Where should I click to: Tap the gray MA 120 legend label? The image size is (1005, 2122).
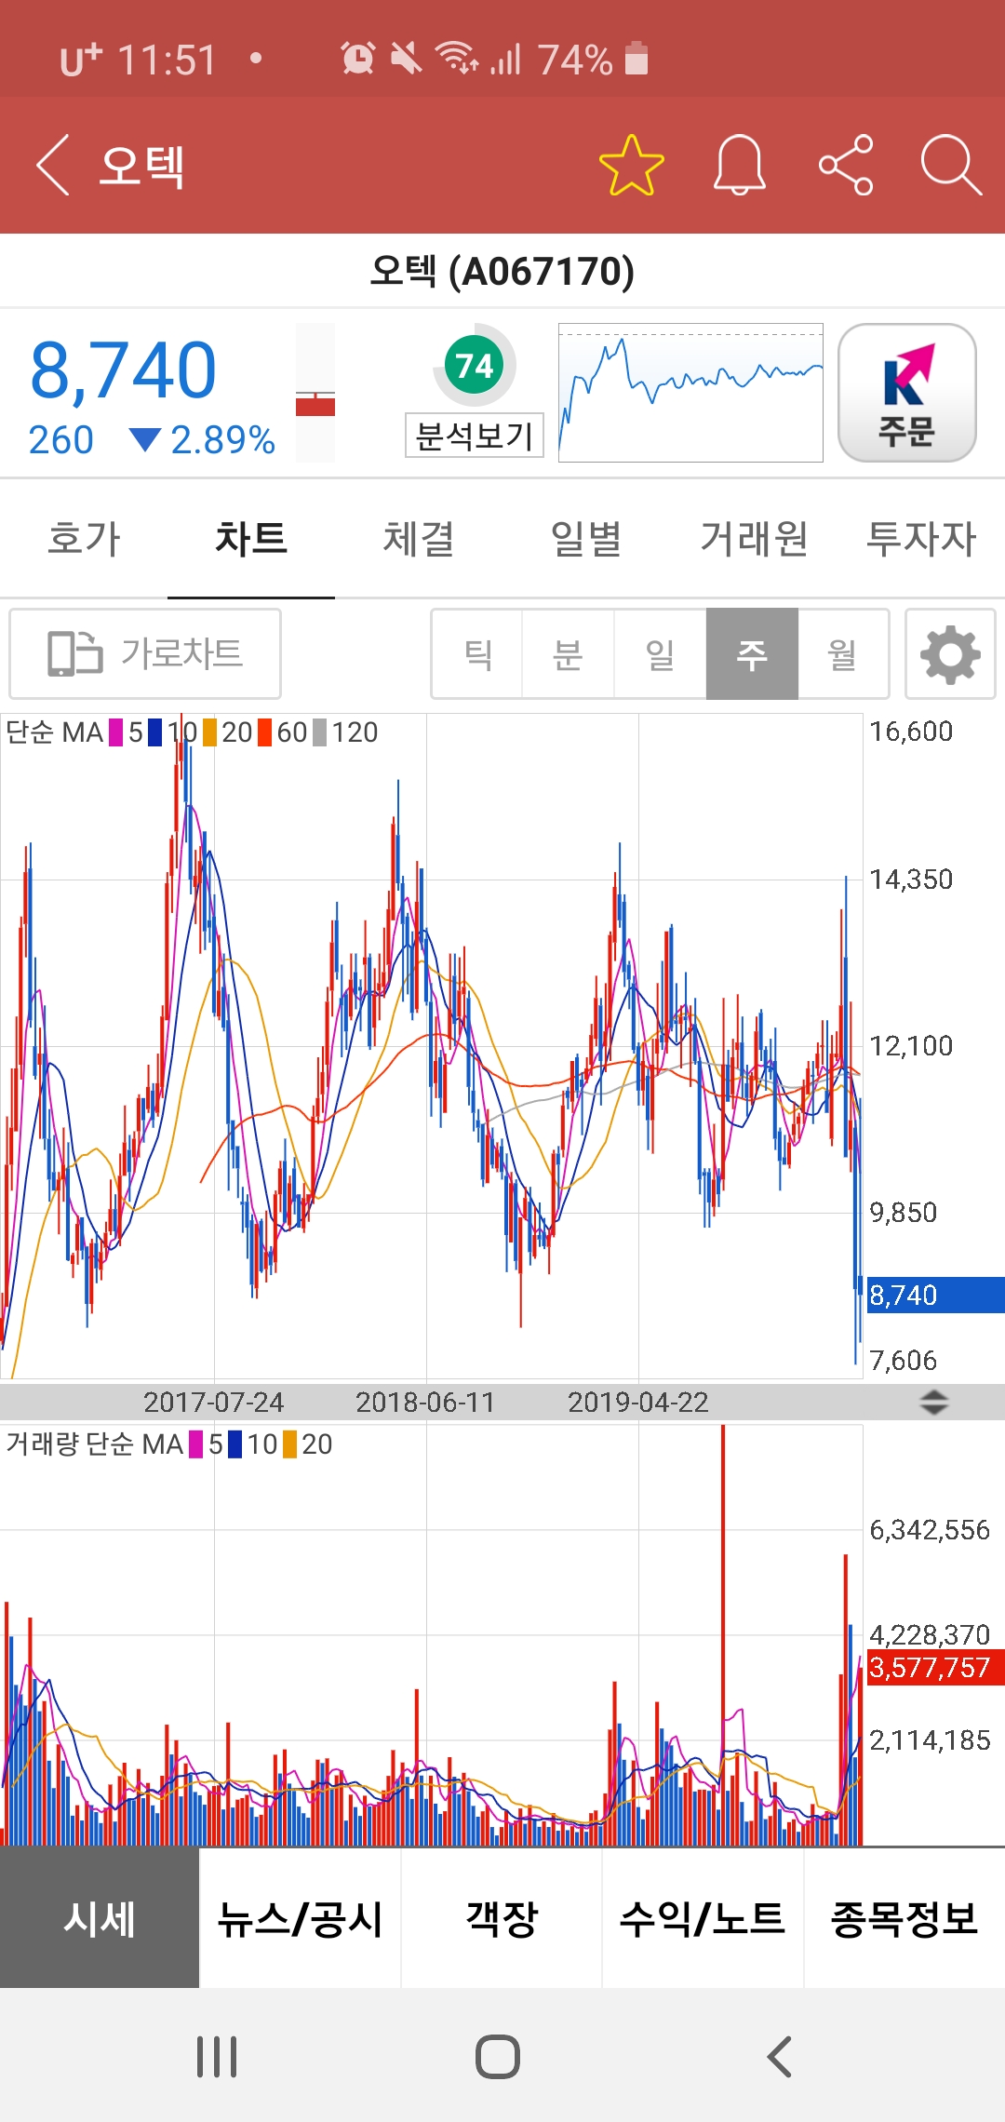point(355,732)
